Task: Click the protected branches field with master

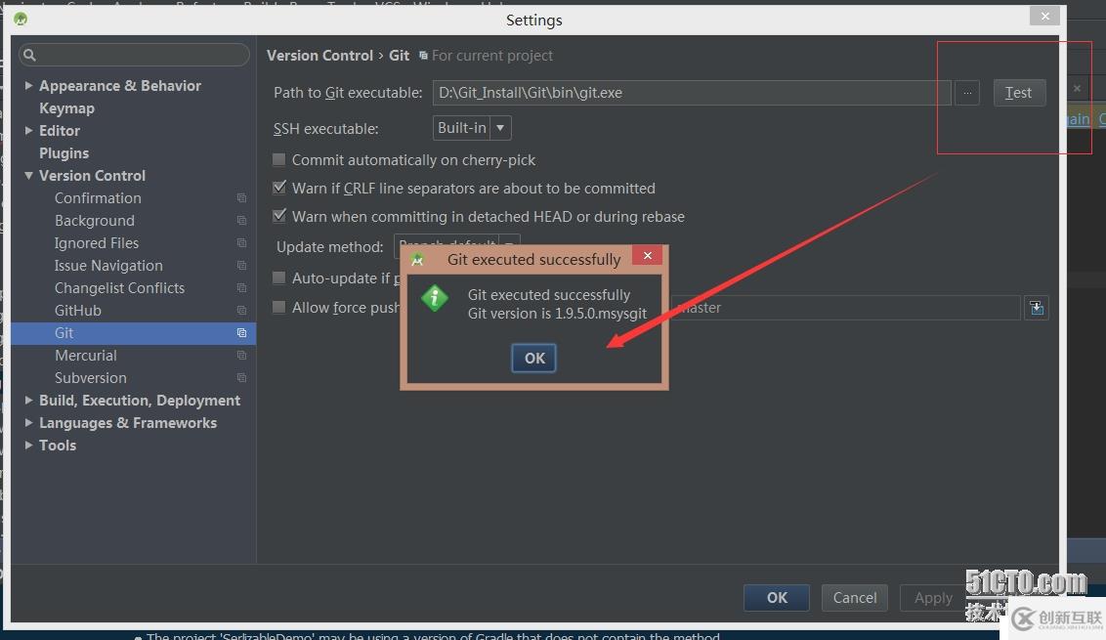Action: pos(845,308)
